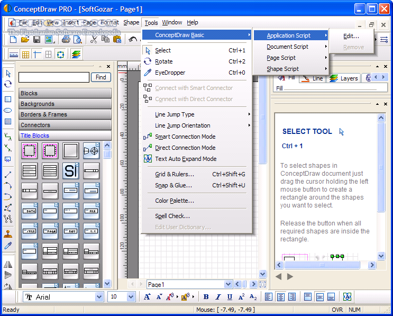This screenshot has height=316, width=393.
Task: Click the SI title block shape thumbnail
Action: tap(71, 171)
